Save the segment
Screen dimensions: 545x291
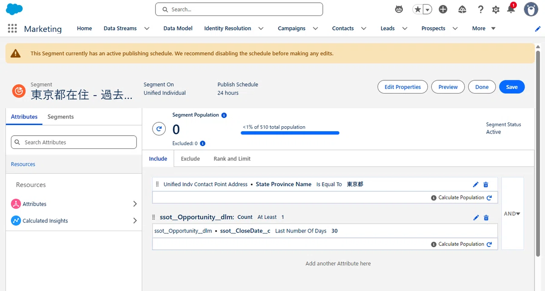click(512, 87)
